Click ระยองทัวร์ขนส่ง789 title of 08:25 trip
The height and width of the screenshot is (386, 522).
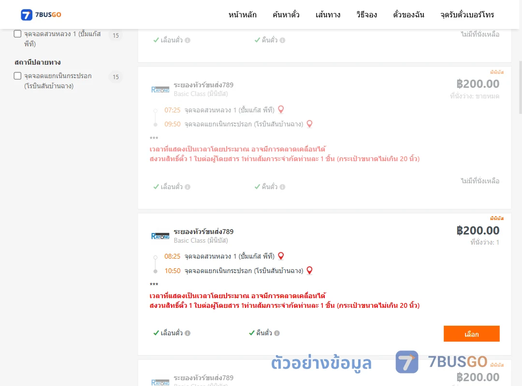coord(203,232)
